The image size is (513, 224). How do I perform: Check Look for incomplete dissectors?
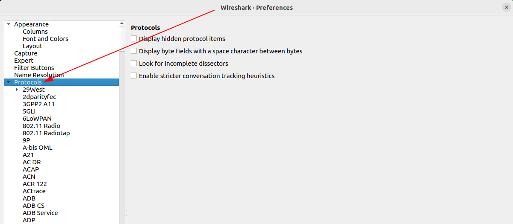pyautogui.click(x=134, y=63)
